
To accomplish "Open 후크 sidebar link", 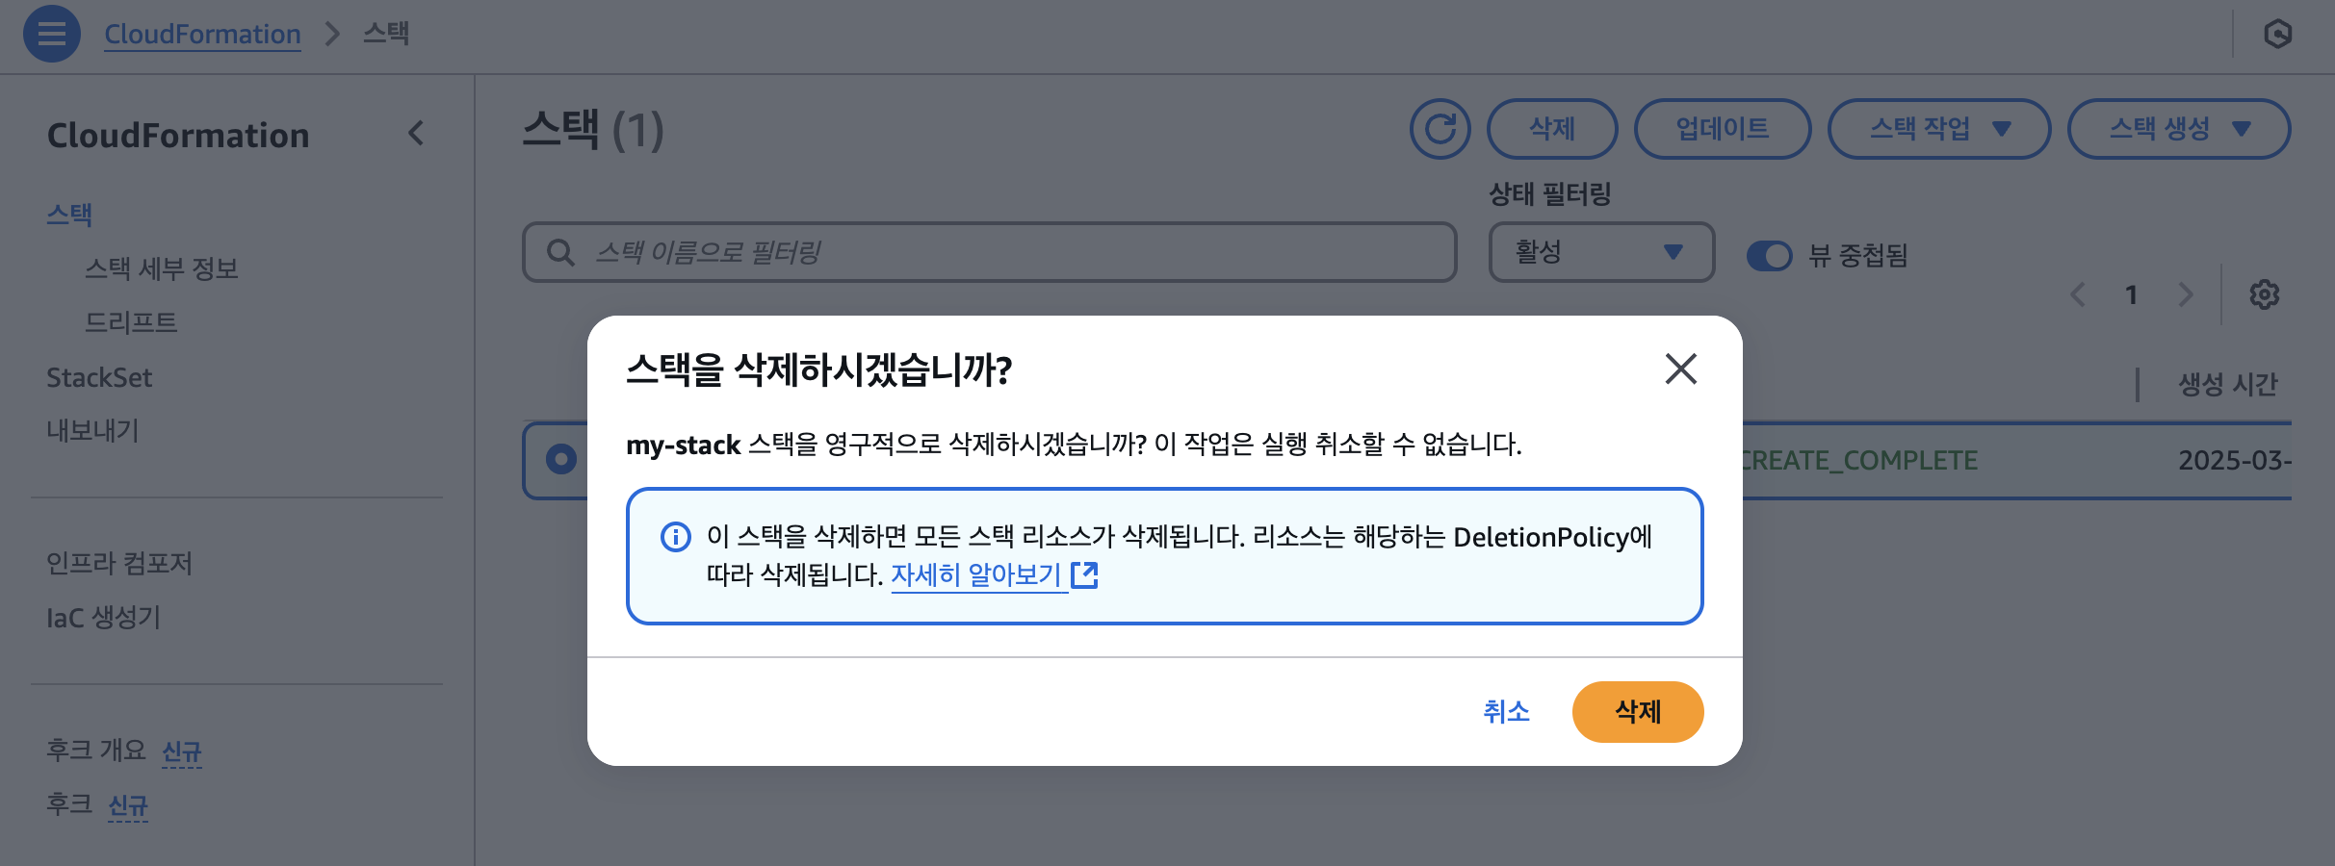I will (69, 803).
